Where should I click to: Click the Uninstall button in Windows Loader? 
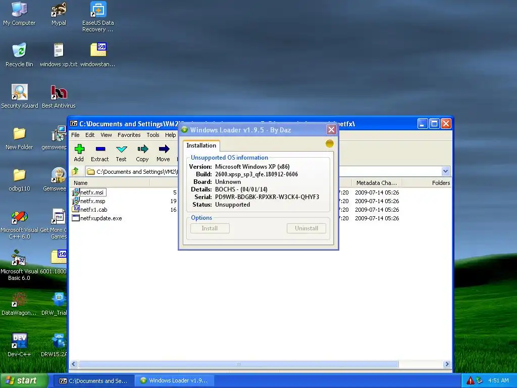(306, 228)
